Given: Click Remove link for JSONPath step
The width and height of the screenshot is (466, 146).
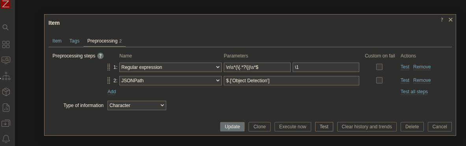Looking at the screenshot, I should [422, 80].
